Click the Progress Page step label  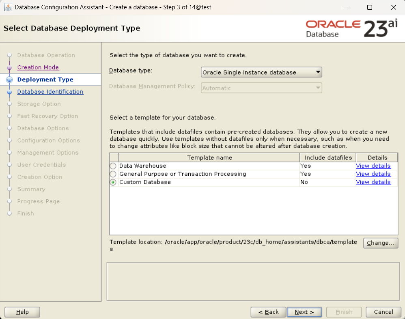click(x=39, y=201)
